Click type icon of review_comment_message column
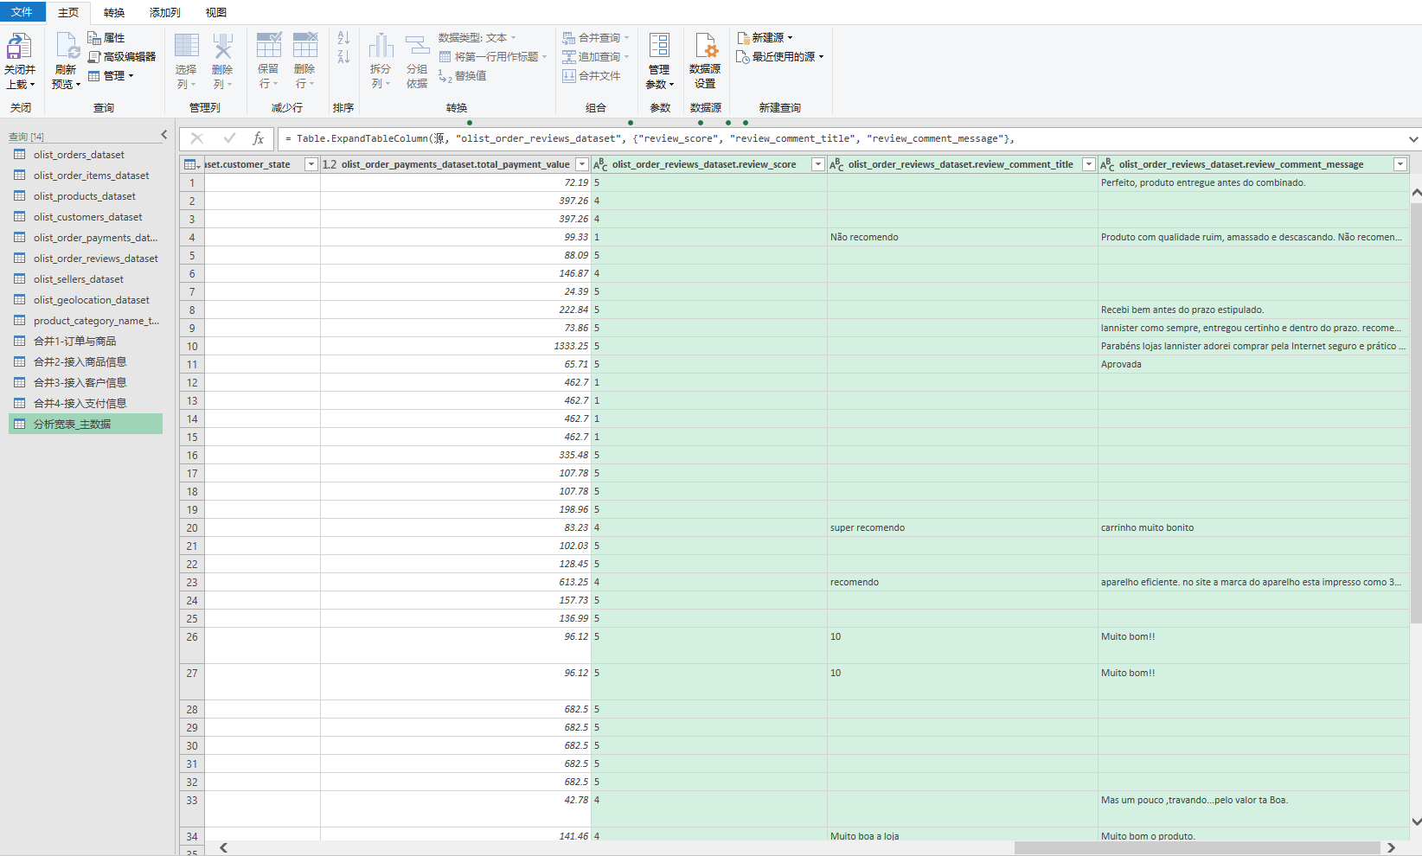 (x=1108, y=164)
